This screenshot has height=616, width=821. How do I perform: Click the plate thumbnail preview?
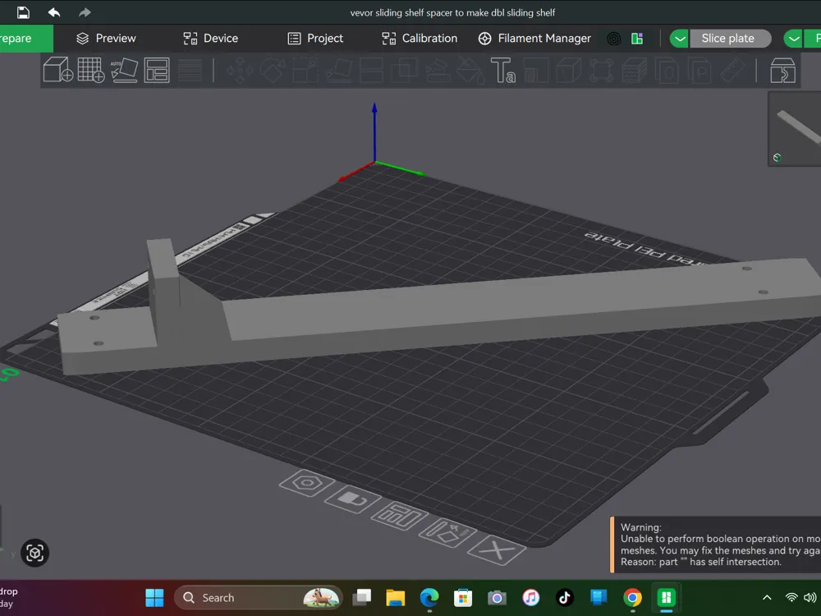click(x=795, y=129)
